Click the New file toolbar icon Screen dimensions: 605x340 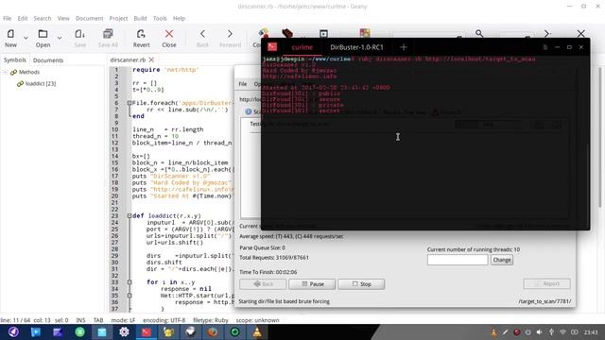coord(10,34)
